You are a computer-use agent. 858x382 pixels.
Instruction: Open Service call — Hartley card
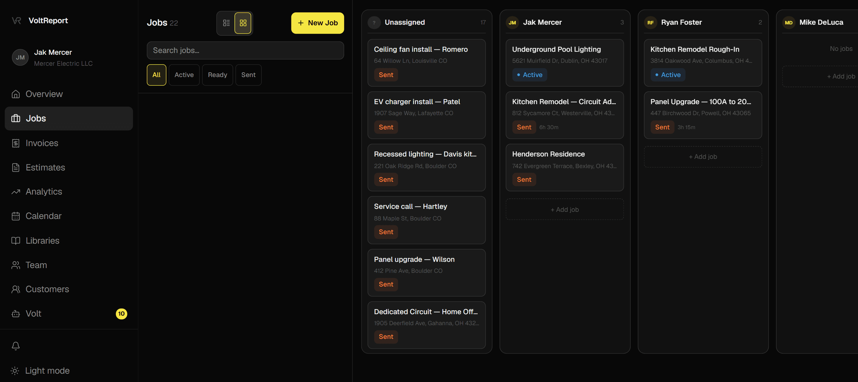(x=427, y=220)
